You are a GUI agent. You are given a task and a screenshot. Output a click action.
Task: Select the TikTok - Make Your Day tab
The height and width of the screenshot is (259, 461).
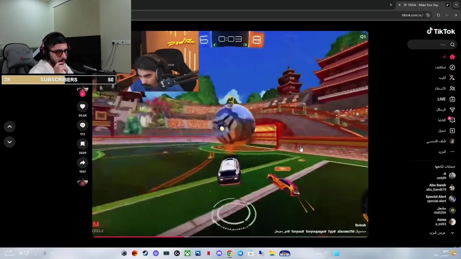click(423, 5)
